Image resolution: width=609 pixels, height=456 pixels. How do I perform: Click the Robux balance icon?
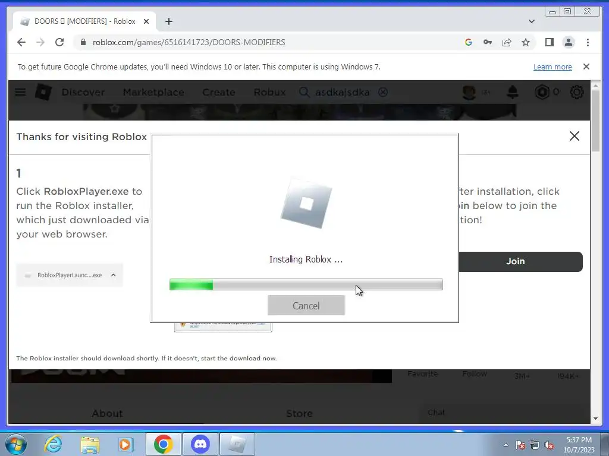[542, 92]
